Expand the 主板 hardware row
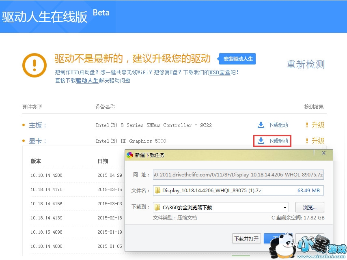 pos(37,125)
